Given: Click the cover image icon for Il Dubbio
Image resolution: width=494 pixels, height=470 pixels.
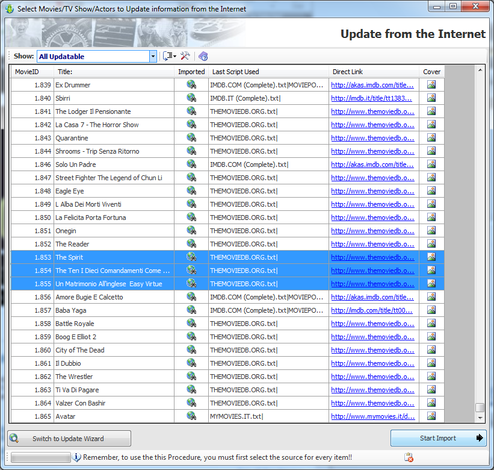Looking at the screenshot, I should pyautogui.click(x=431, y=363).
